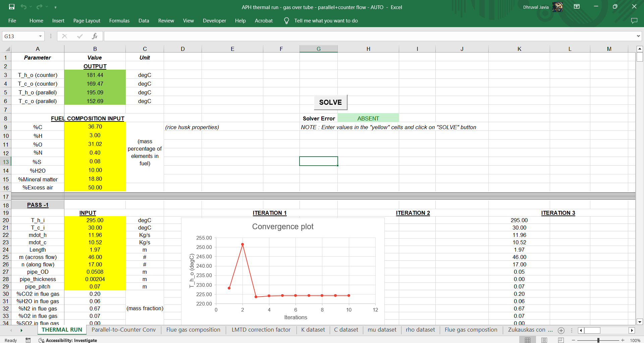Image resolution: width=644 pixels, height=343 pixels.
Task: Open the Acrobat tab
Action: coord(264,21)
